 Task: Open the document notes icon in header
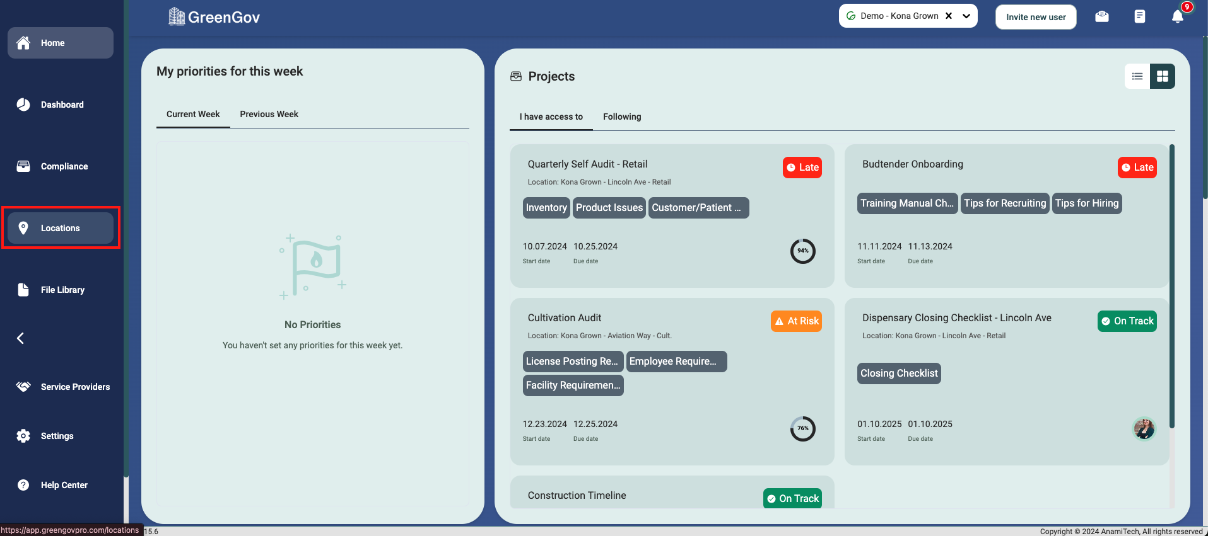pos(1140,16)
